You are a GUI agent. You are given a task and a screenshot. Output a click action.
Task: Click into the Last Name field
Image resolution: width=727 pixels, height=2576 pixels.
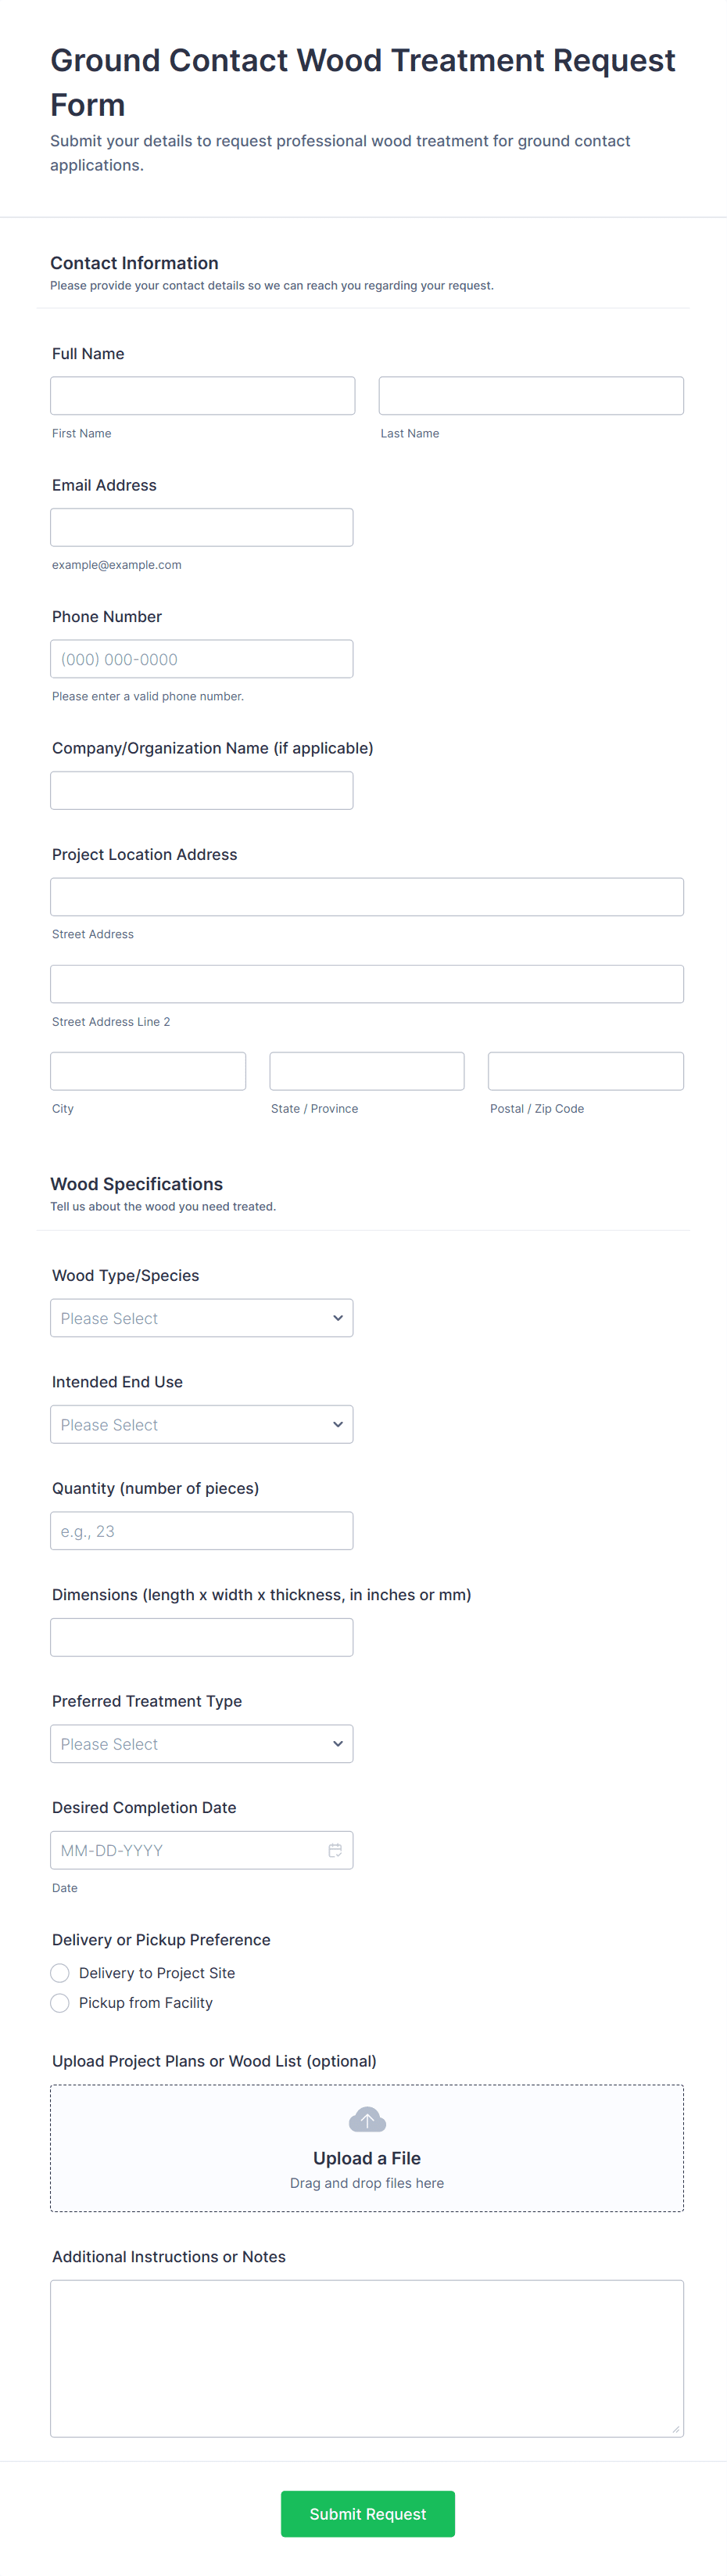(x=532, y=396)
